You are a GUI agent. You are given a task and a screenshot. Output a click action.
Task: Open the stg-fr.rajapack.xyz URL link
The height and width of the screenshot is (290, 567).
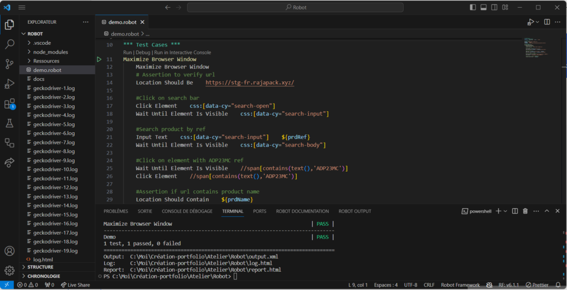[x=250, y=82]
